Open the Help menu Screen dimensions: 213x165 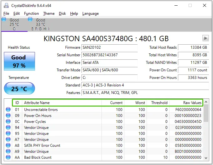coord(74,14)
